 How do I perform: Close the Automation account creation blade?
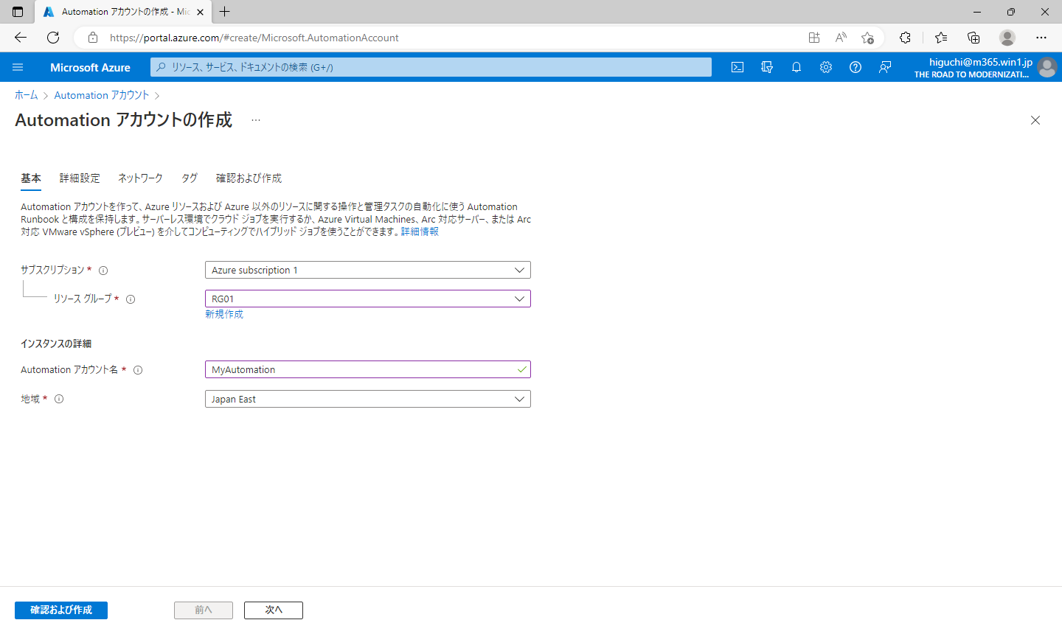point(1035,120)
